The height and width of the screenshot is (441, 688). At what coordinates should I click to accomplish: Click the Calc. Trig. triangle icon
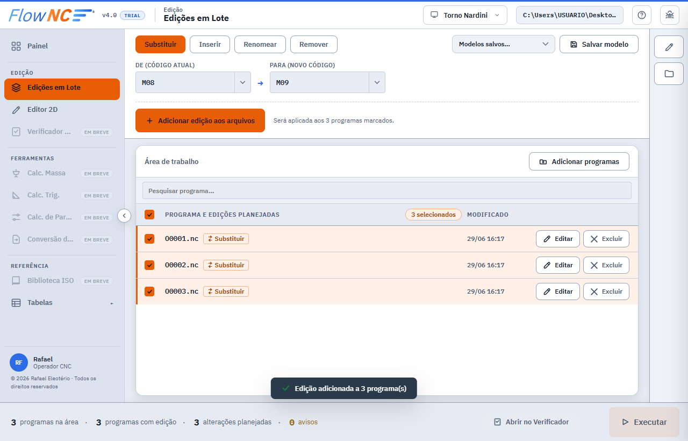click(16, 195)
